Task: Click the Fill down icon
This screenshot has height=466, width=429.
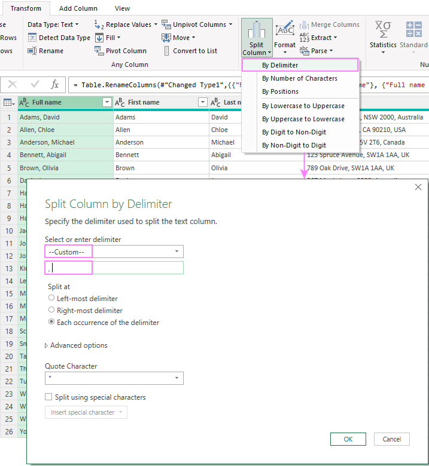Action: (x=99, y=38)
